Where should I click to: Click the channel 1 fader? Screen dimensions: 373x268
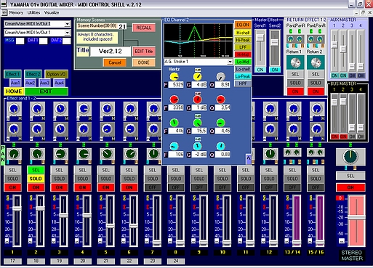(17, 208)
